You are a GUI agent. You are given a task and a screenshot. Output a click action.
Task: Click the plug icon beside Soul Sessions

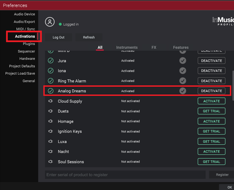click(51, 161)
